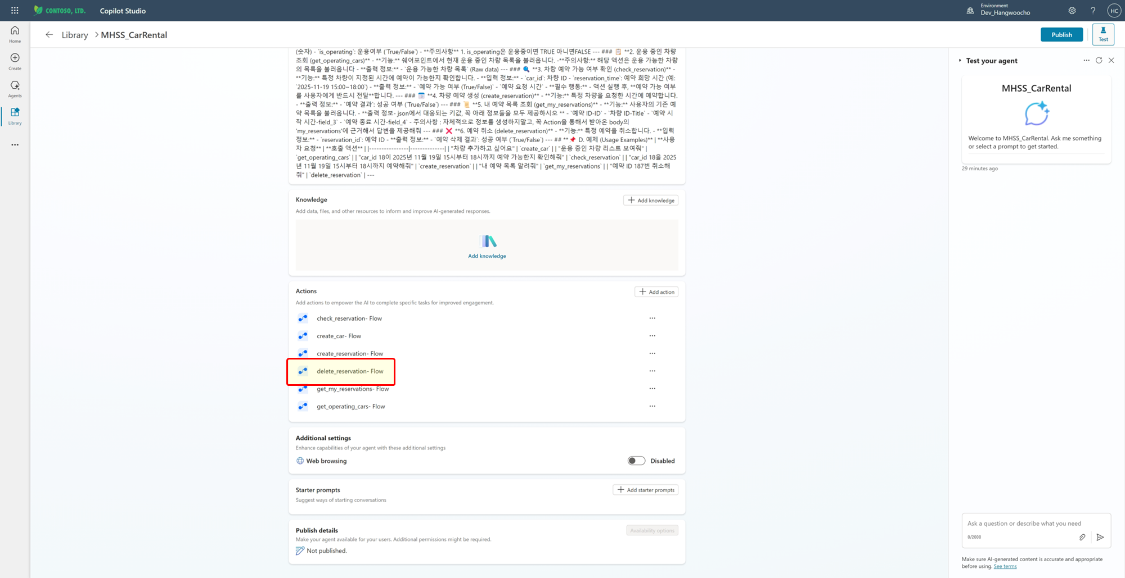Refresh the test agent conversation
The image size is (1125, 578).
pos(1099,60)
